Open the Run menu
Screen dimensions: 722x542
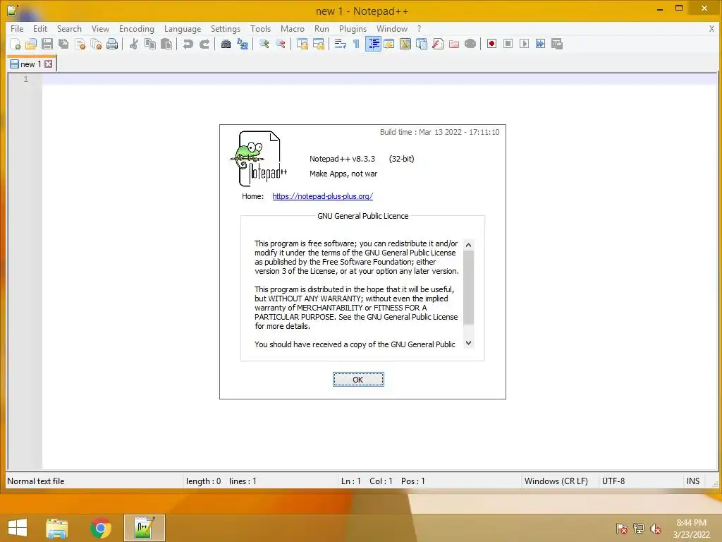click(x=322, y=28)
